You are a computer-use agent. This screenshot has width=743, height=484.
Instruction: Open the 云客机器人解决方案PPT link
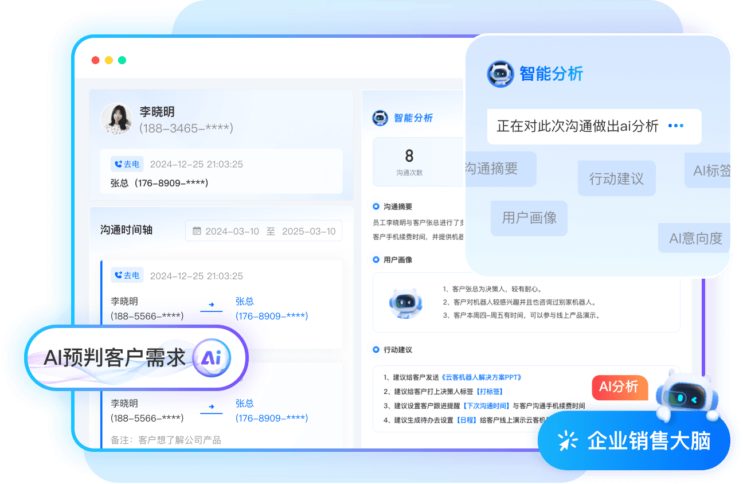[x=482, y=377]
